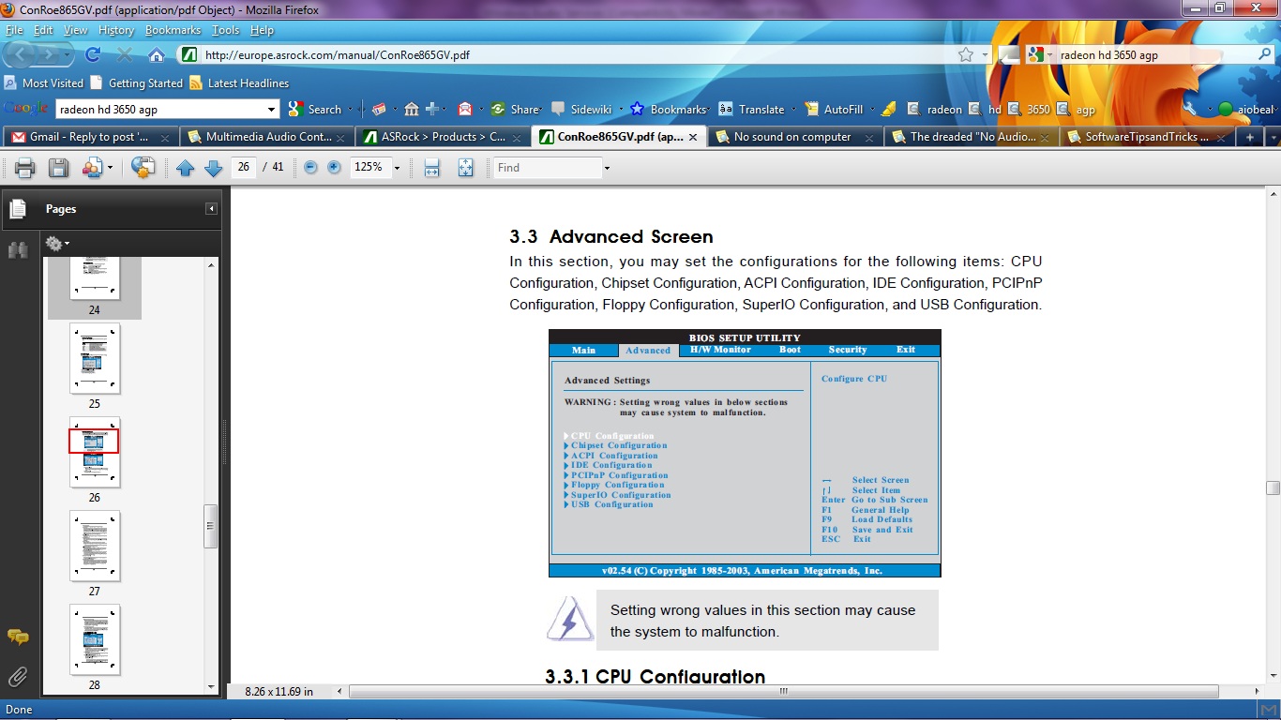Screen dimensions: 1281x720
Task: Submit search with magnifier icon in search box
Action: coord(1264,54)
